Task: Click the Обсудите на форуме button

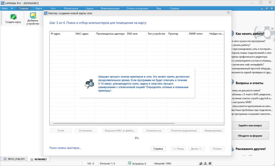Action: pos(250,136)
